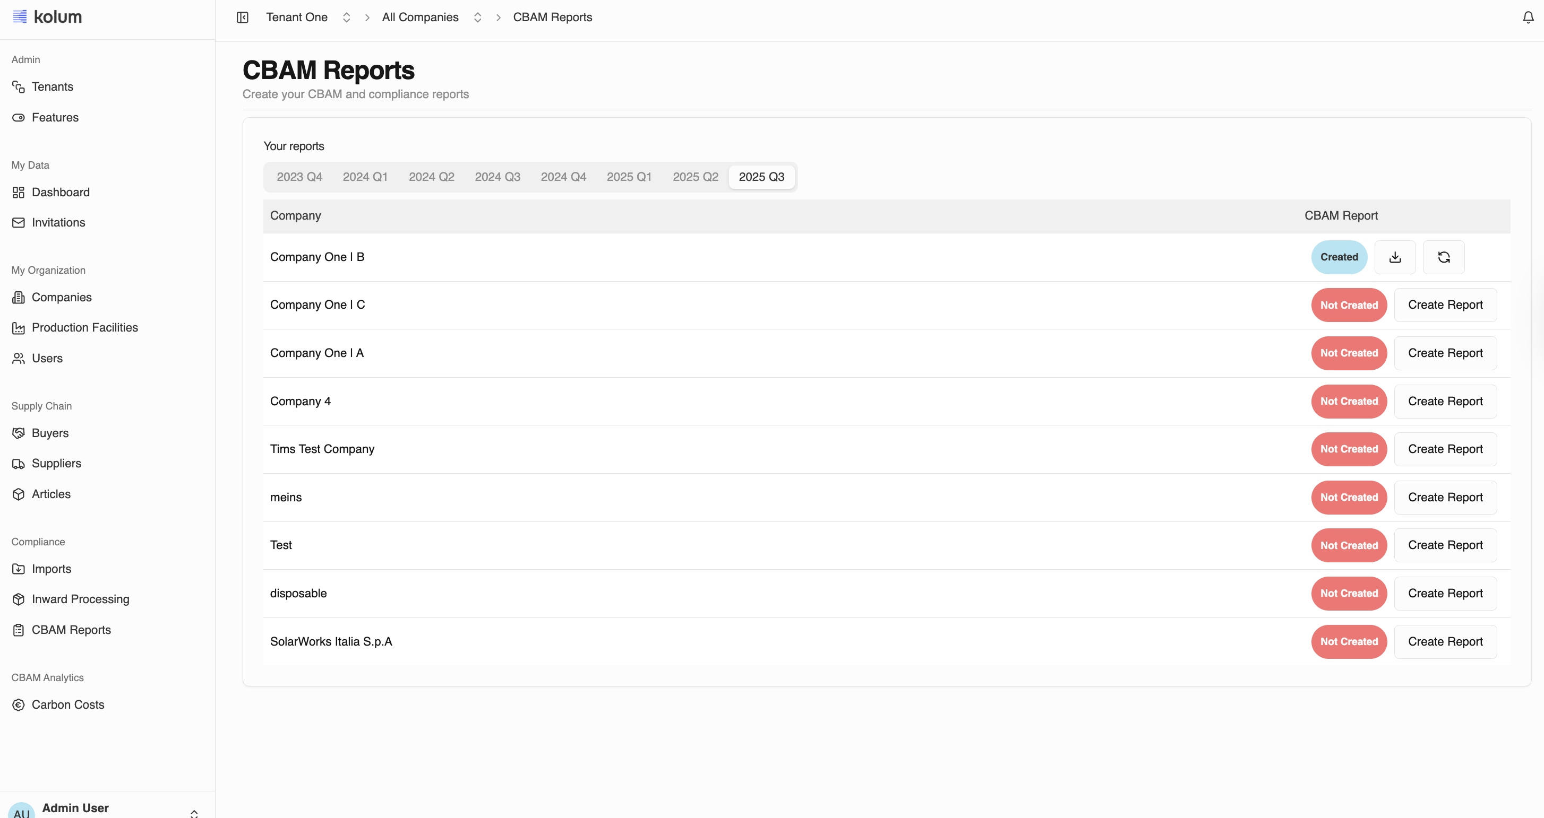Navigate to Suppliers page
Screen dimensions: 1544x818
[x=56, y=464]
